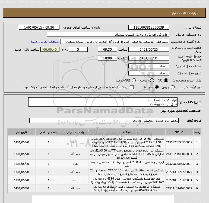Click the اطلاعات کالاهای مورد نیاز section heading
Image resolution: width=209 pixels, height=203 pixels.
click(181, 111)
